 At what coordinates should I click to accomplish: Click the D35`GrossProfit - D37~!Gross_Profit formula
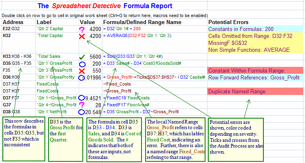141,112
